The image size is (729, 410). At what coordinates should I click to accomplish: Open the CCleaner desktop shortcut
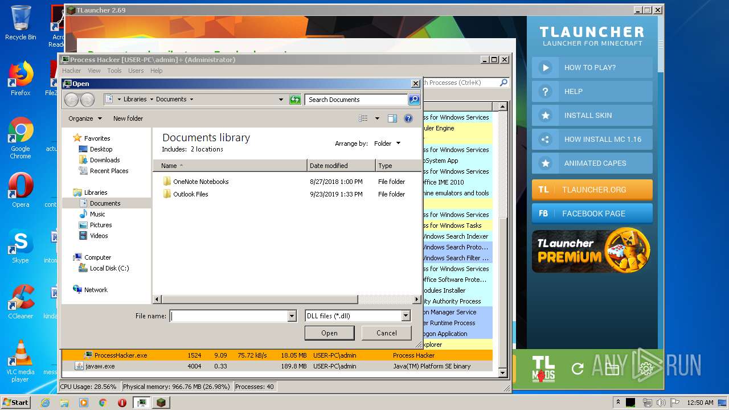point(21,302)
